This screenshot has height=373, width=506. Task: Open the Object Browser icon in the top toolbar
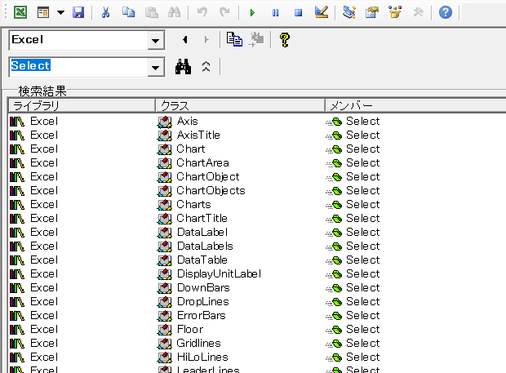tap(395, 12)
